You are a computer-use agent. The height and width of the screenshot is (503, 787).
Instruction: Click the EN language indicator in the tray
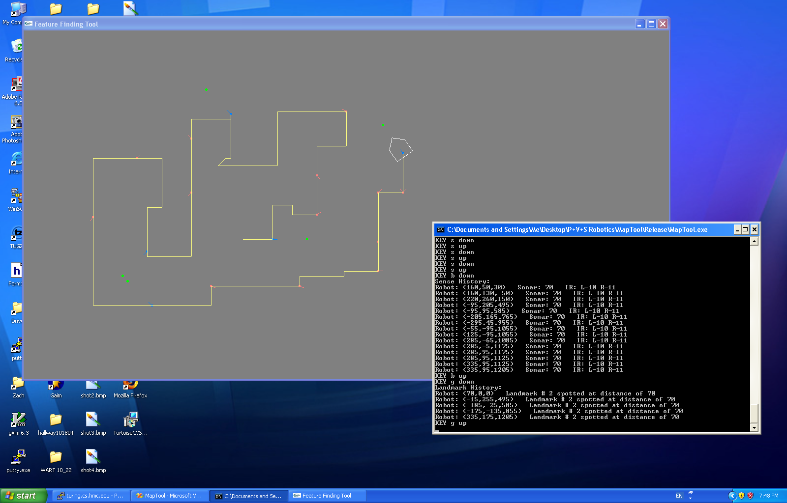pos(679,496)
